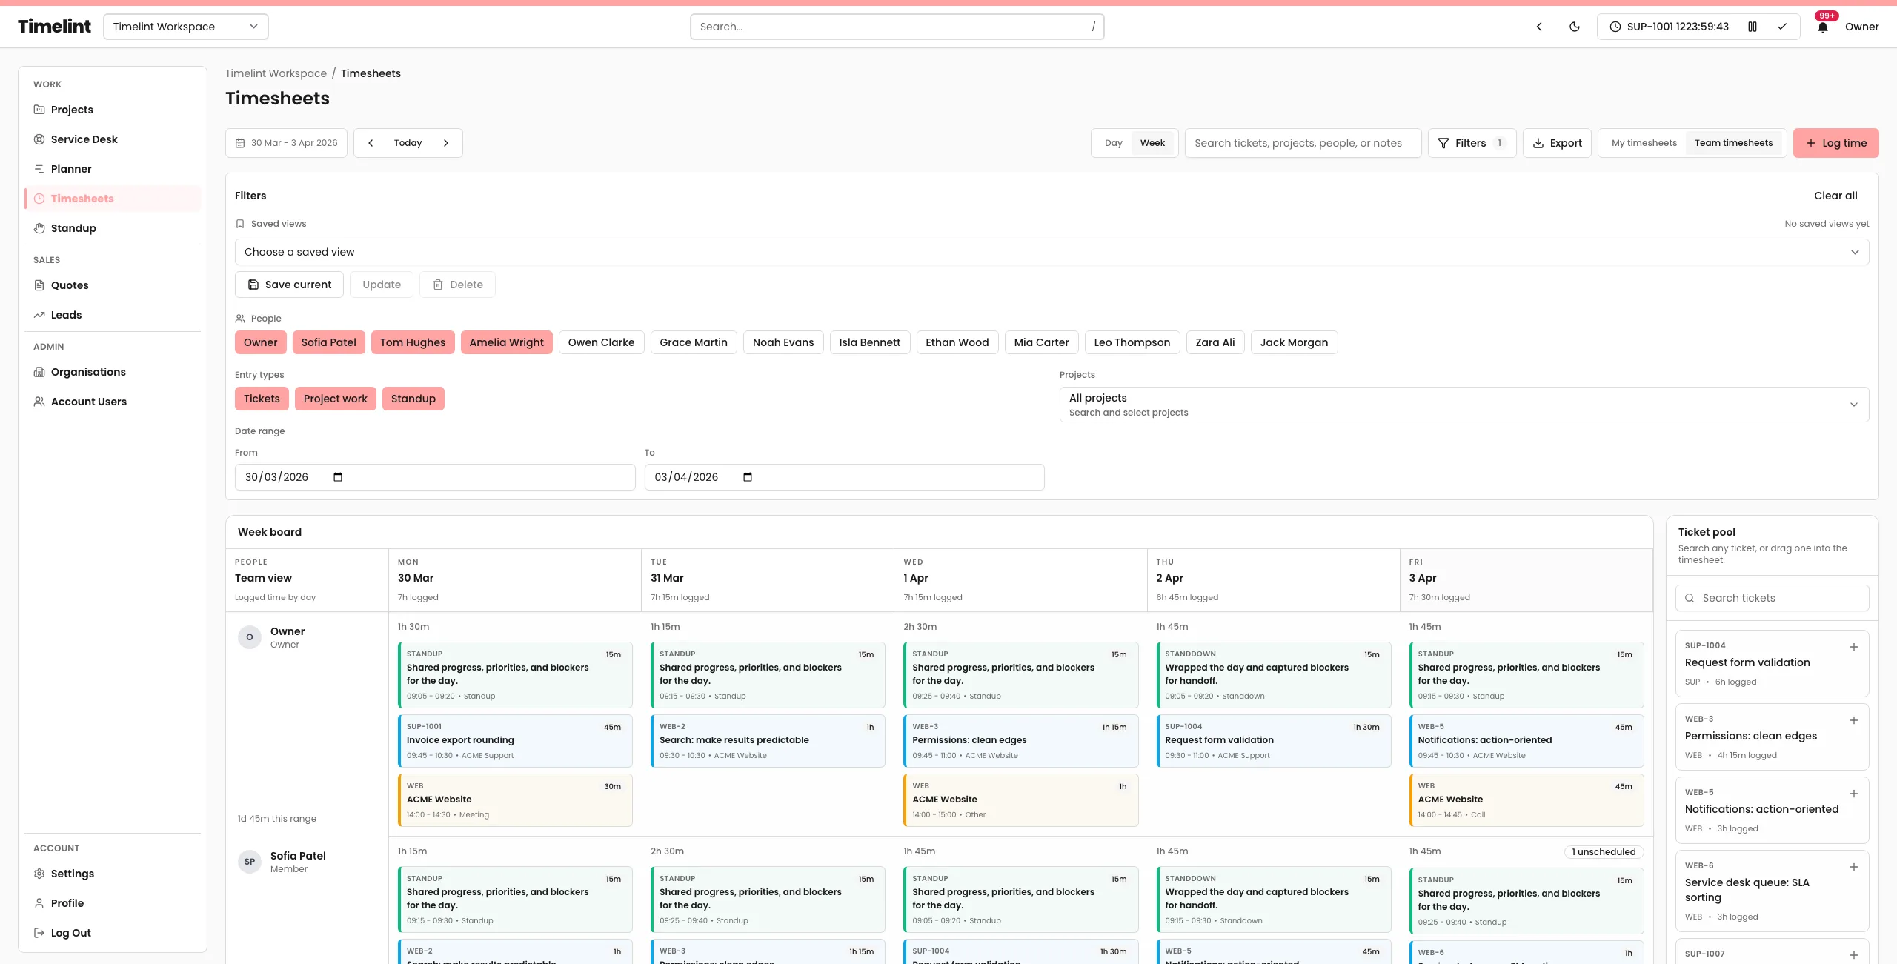Toggle dark mode moon icon
This screenshot has height=964, width=1897.
[x=1575, y=27]
